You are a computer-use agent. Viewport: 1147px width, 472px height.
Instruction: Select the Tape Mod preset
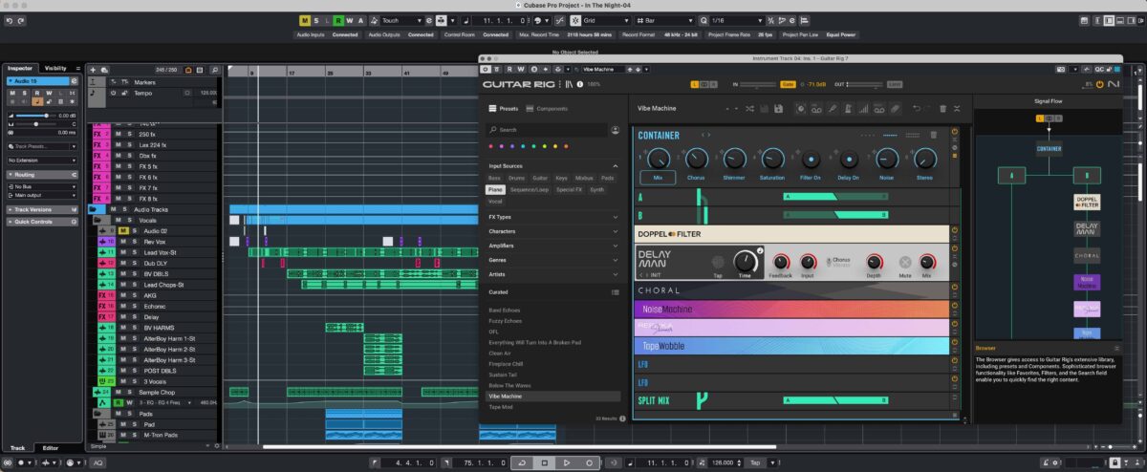[x=500, y=407]
